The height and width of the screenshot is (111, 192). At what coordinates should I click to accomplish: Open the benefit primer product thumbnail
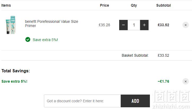pyautogui.click(x=11, y=25)
